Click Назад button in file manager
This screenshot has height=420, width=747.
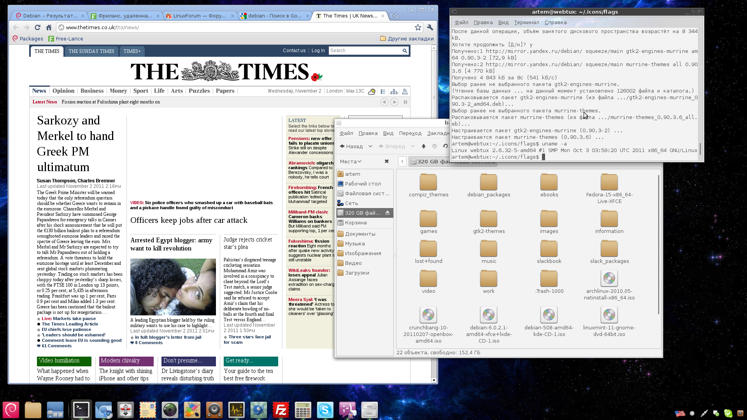point(351,146)
